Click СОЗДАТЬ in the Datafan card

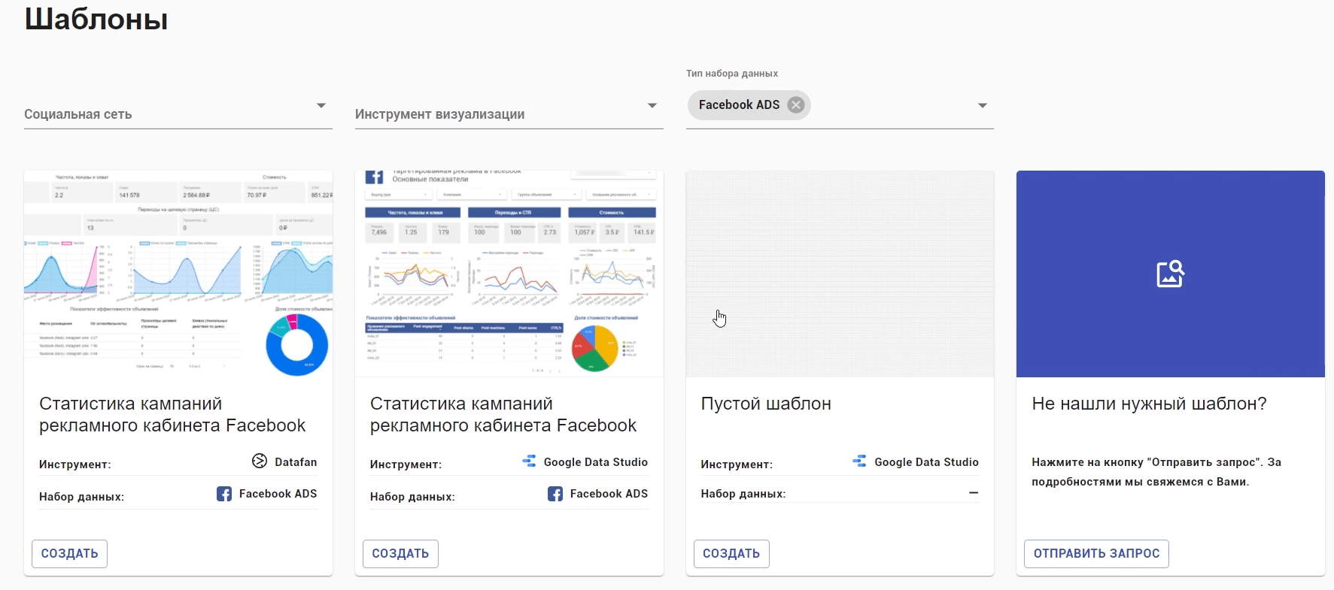tap(69, 554)
